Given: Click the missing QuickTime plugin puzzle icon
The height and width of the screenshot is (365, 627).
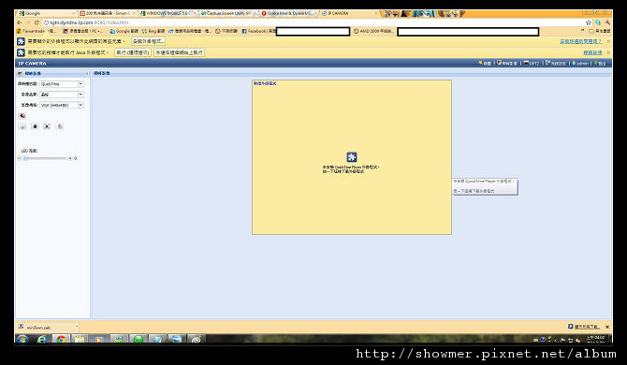Looking at the screenshot, I should coord(352,157).
